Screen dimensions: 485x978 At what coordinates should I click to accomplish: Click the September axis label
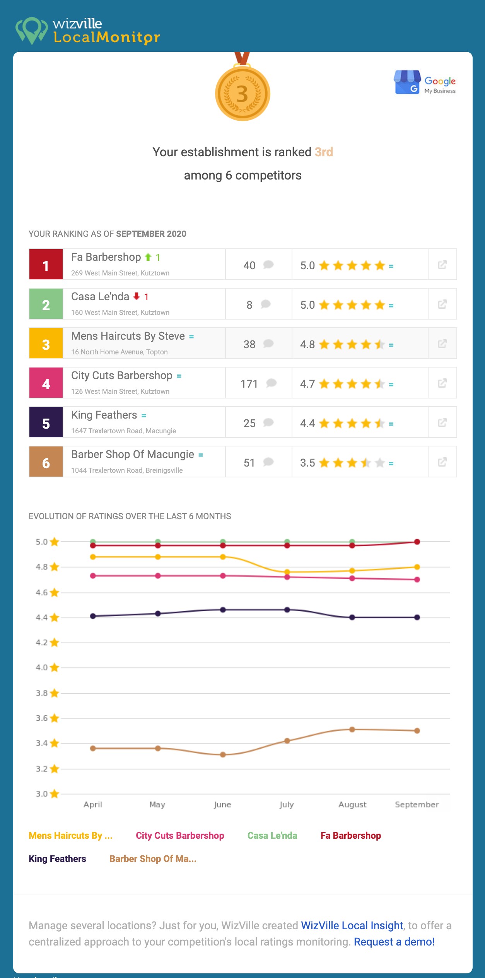(x=417, y=805)
